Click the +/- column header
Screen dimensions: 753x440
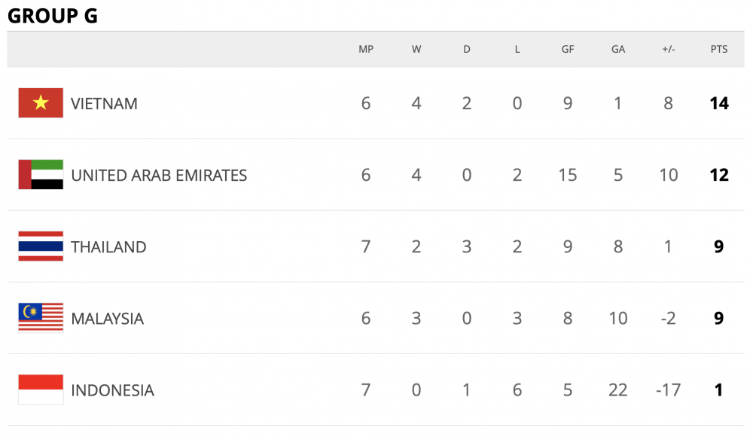pos(669,49)
